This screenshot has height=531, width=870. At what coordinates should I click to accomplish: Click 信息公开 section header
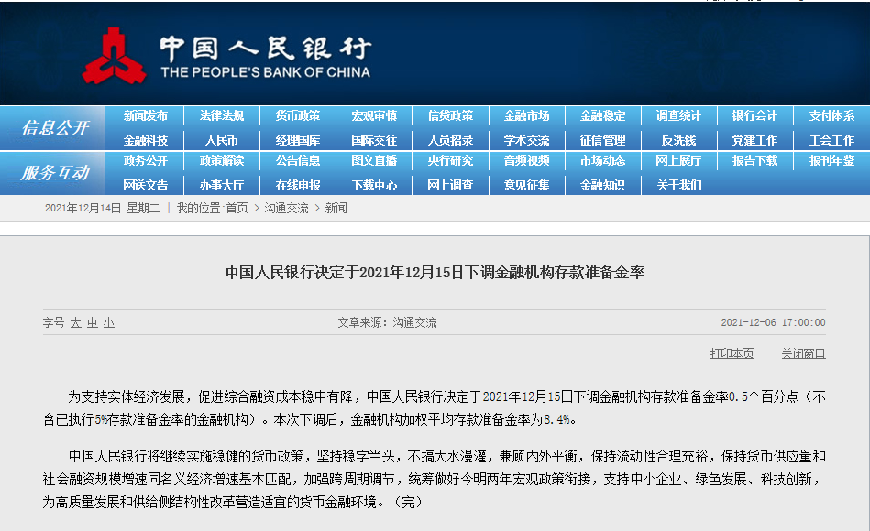pos(54,128)
